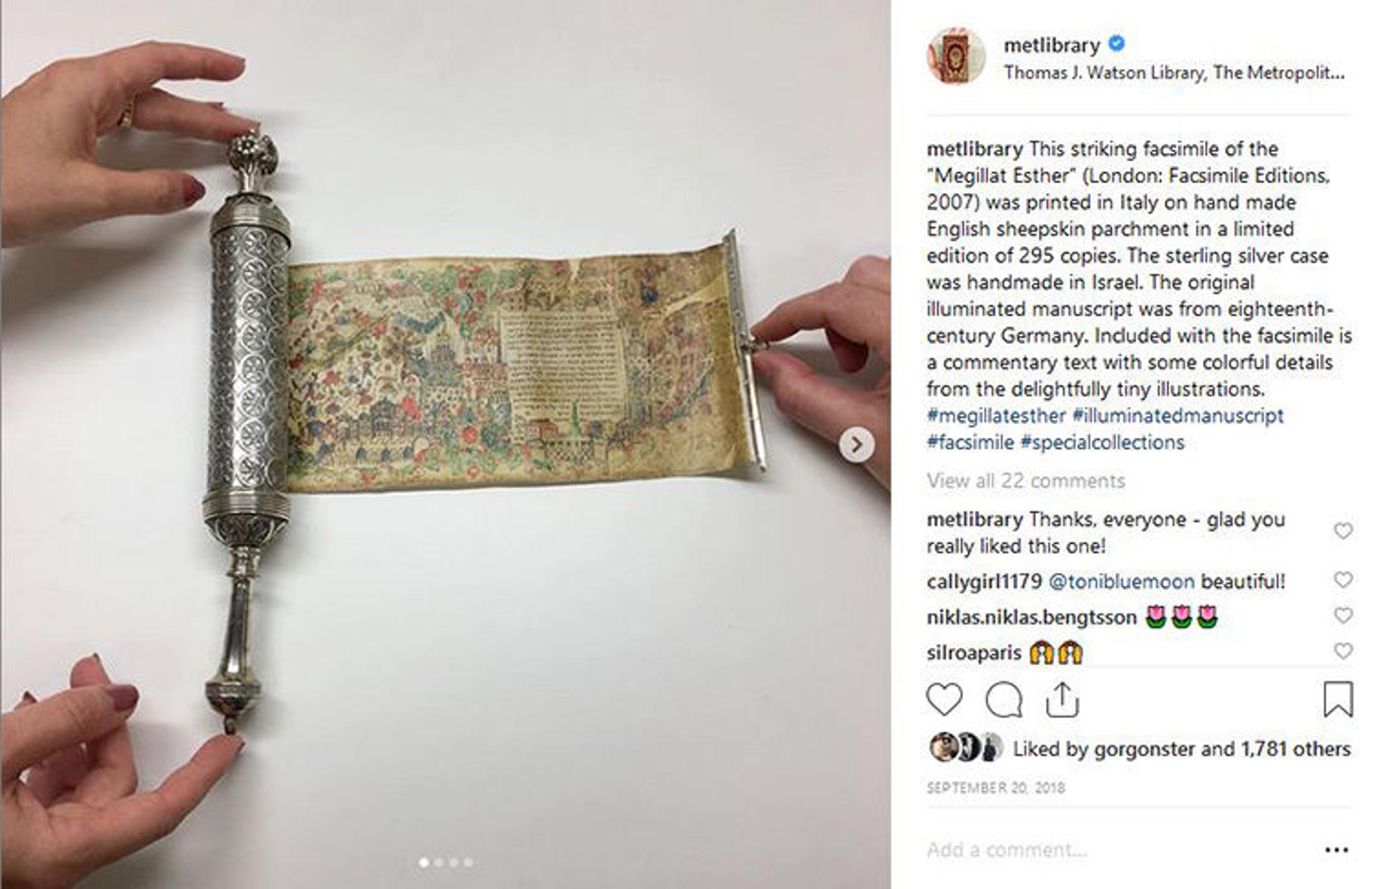Viewport: 1388px width, 889px height.
Task: Open the metlibrary username in the header
Action: point(1052,45)
